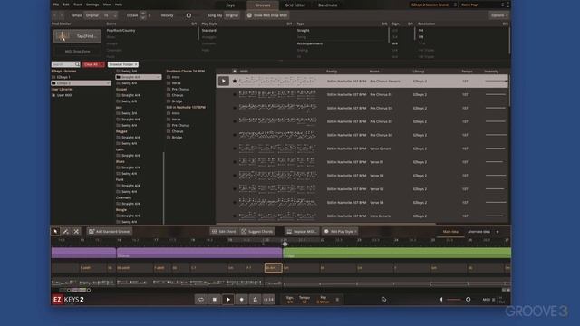
Task: Select the Verse Generic groove row
Action: pyautogui.click(x=362, y=149)
